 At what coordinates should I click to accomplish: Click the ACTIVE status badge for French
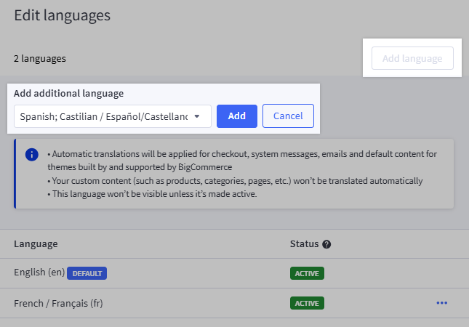click(x=307, y=303)
